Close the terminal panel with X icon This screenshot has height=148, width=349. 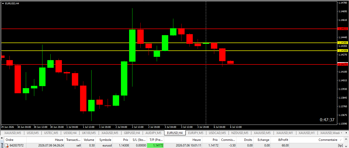(2, 138)
